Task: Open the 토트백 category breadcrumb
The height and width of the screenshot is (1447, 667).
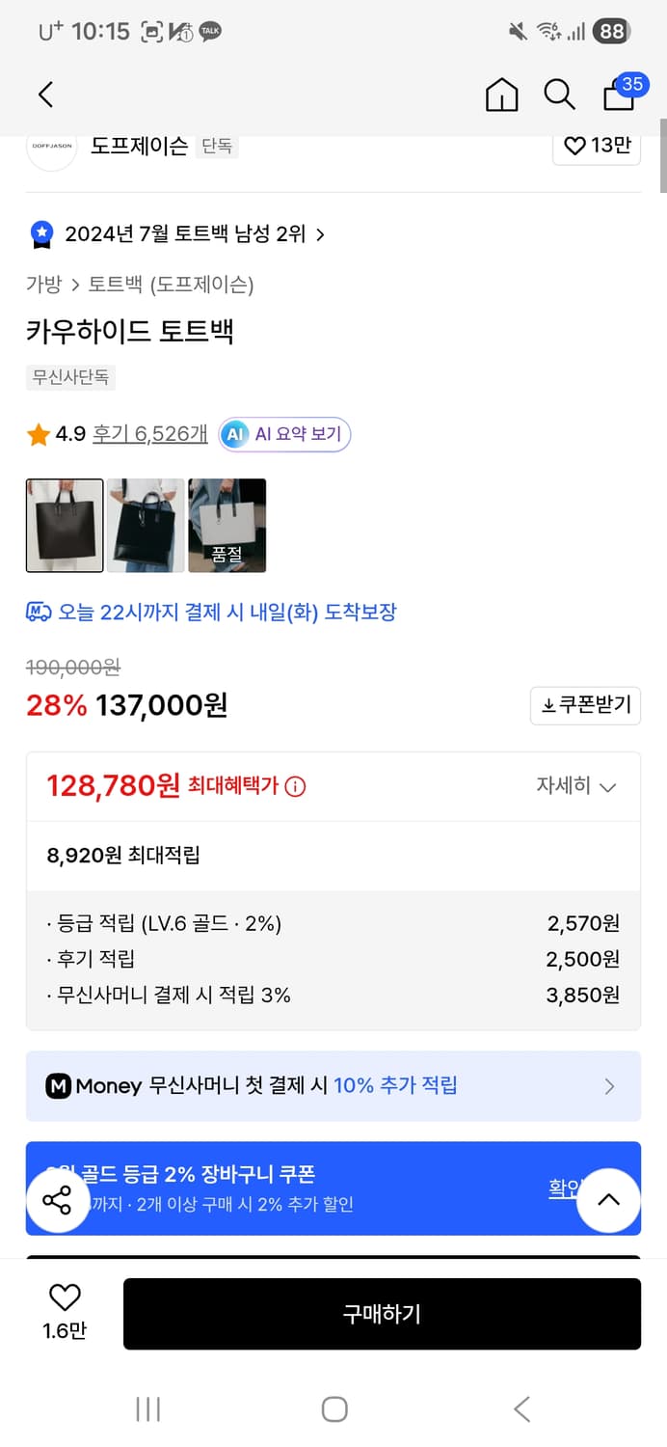Action: pos(112,285)
